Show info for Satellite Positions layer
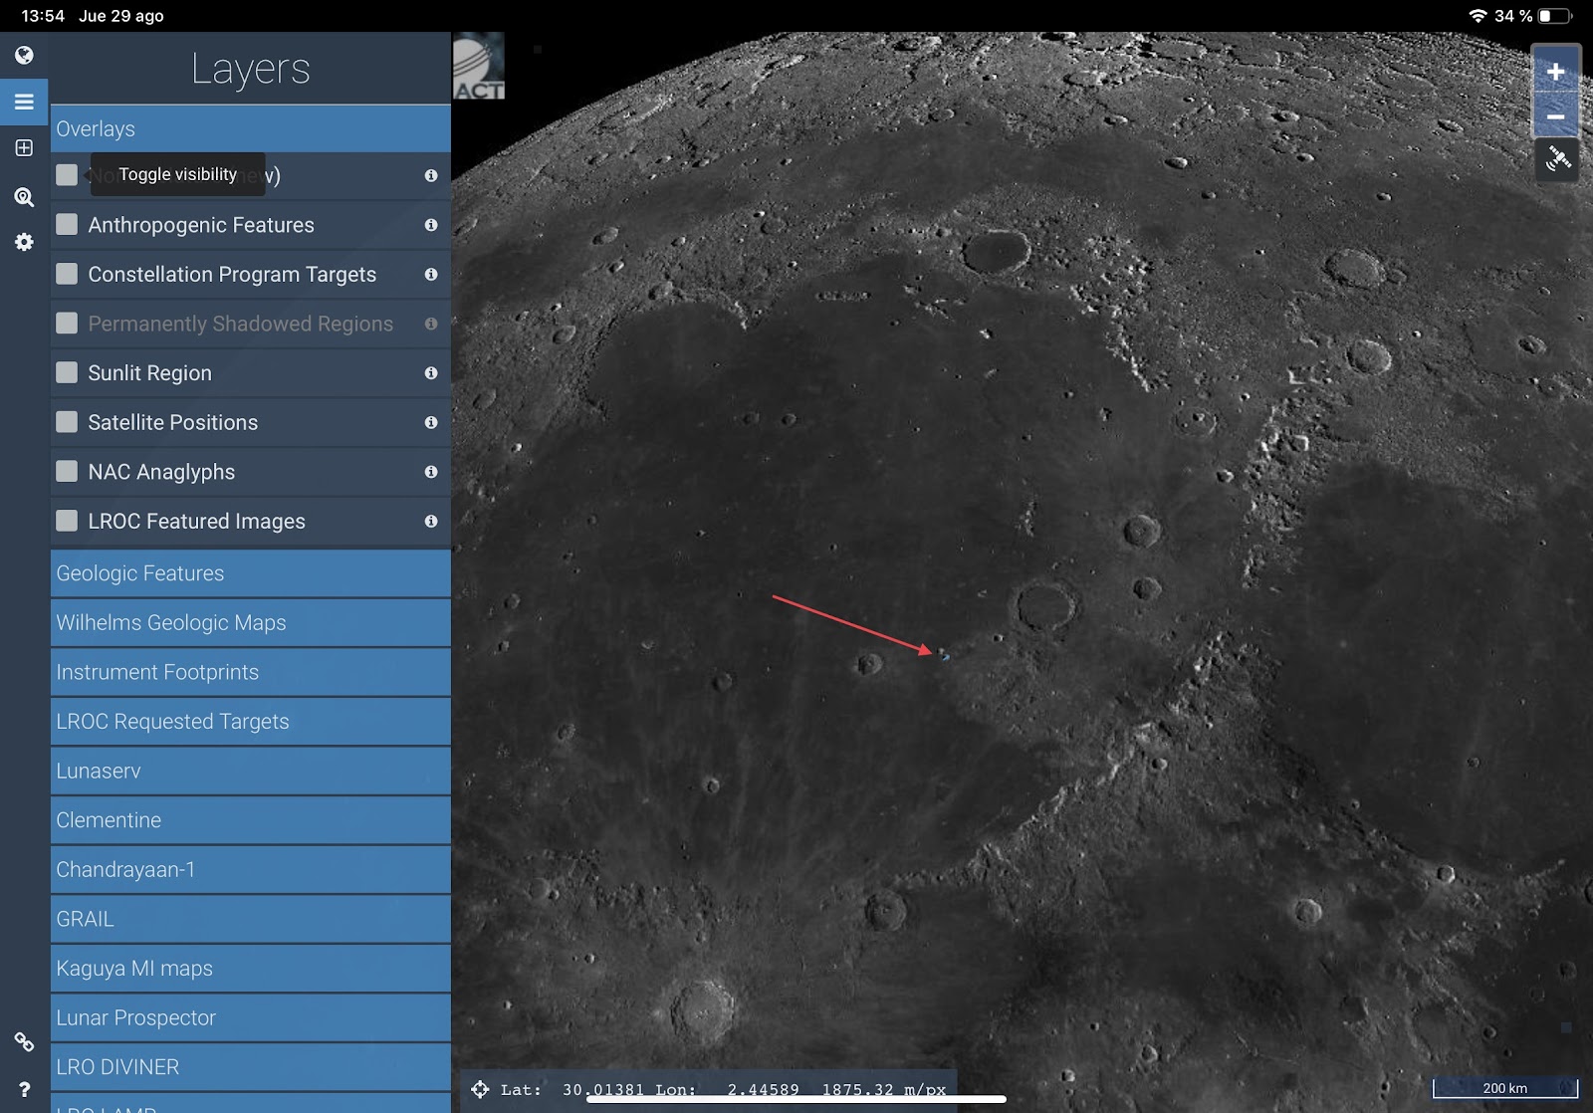This screenshot has width=1593, height=1113. 431,422
